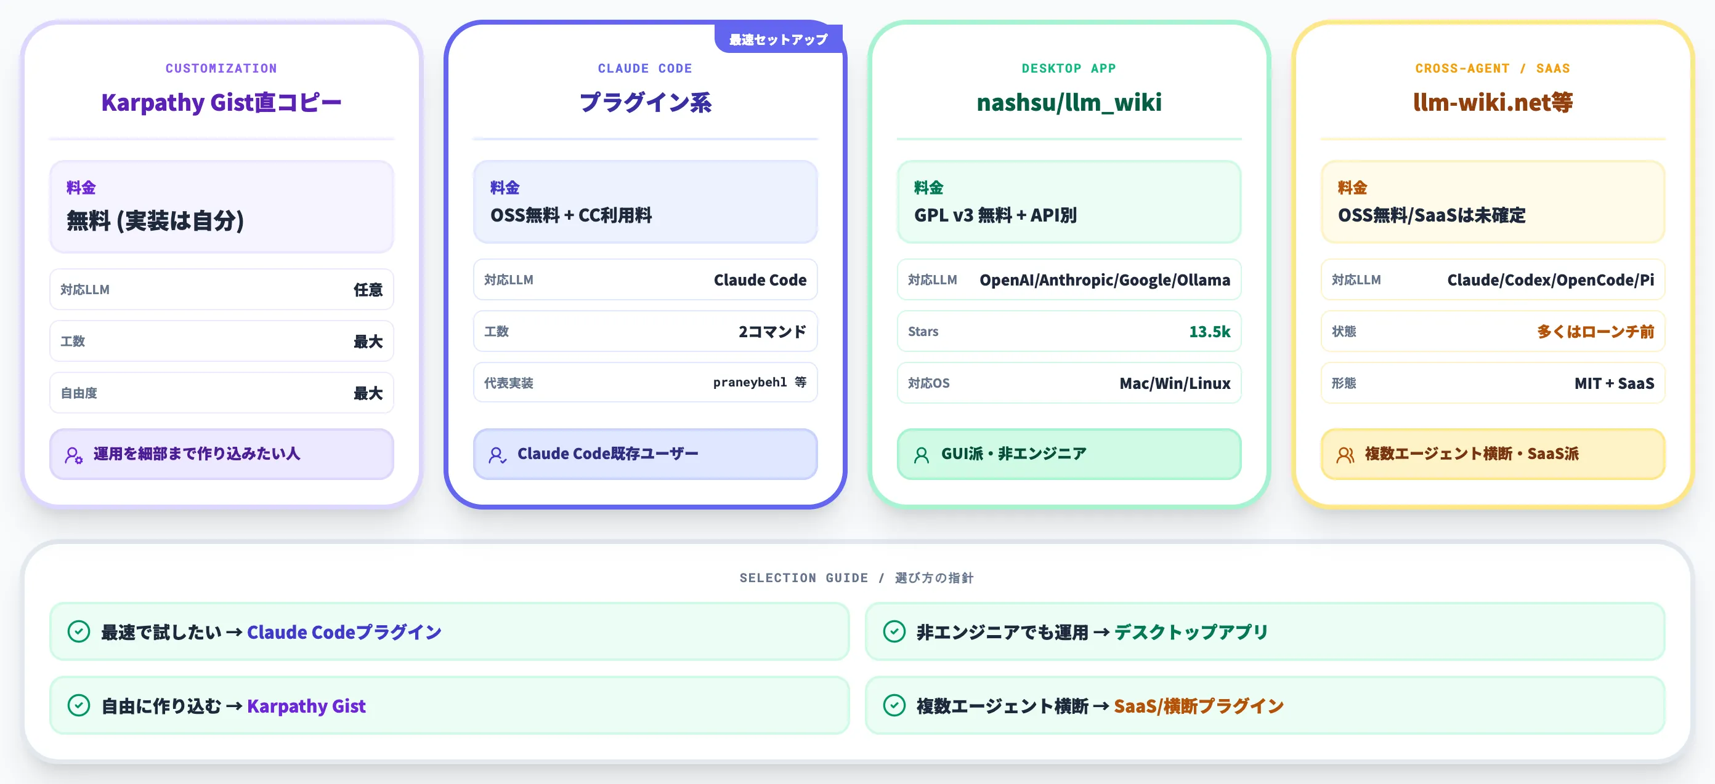Click the nashsu/llm_wiki card title

tap(1069, 102)
